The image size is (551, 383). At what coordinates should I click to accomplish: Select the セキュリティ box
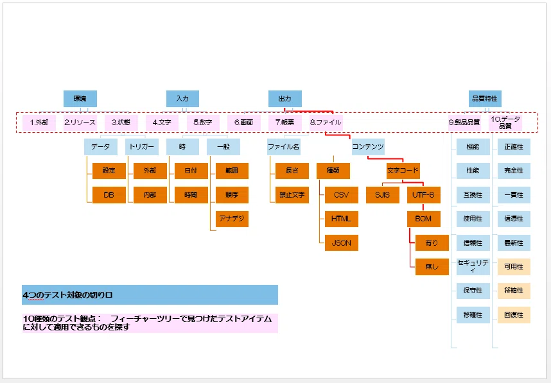(x=473, y=267)
